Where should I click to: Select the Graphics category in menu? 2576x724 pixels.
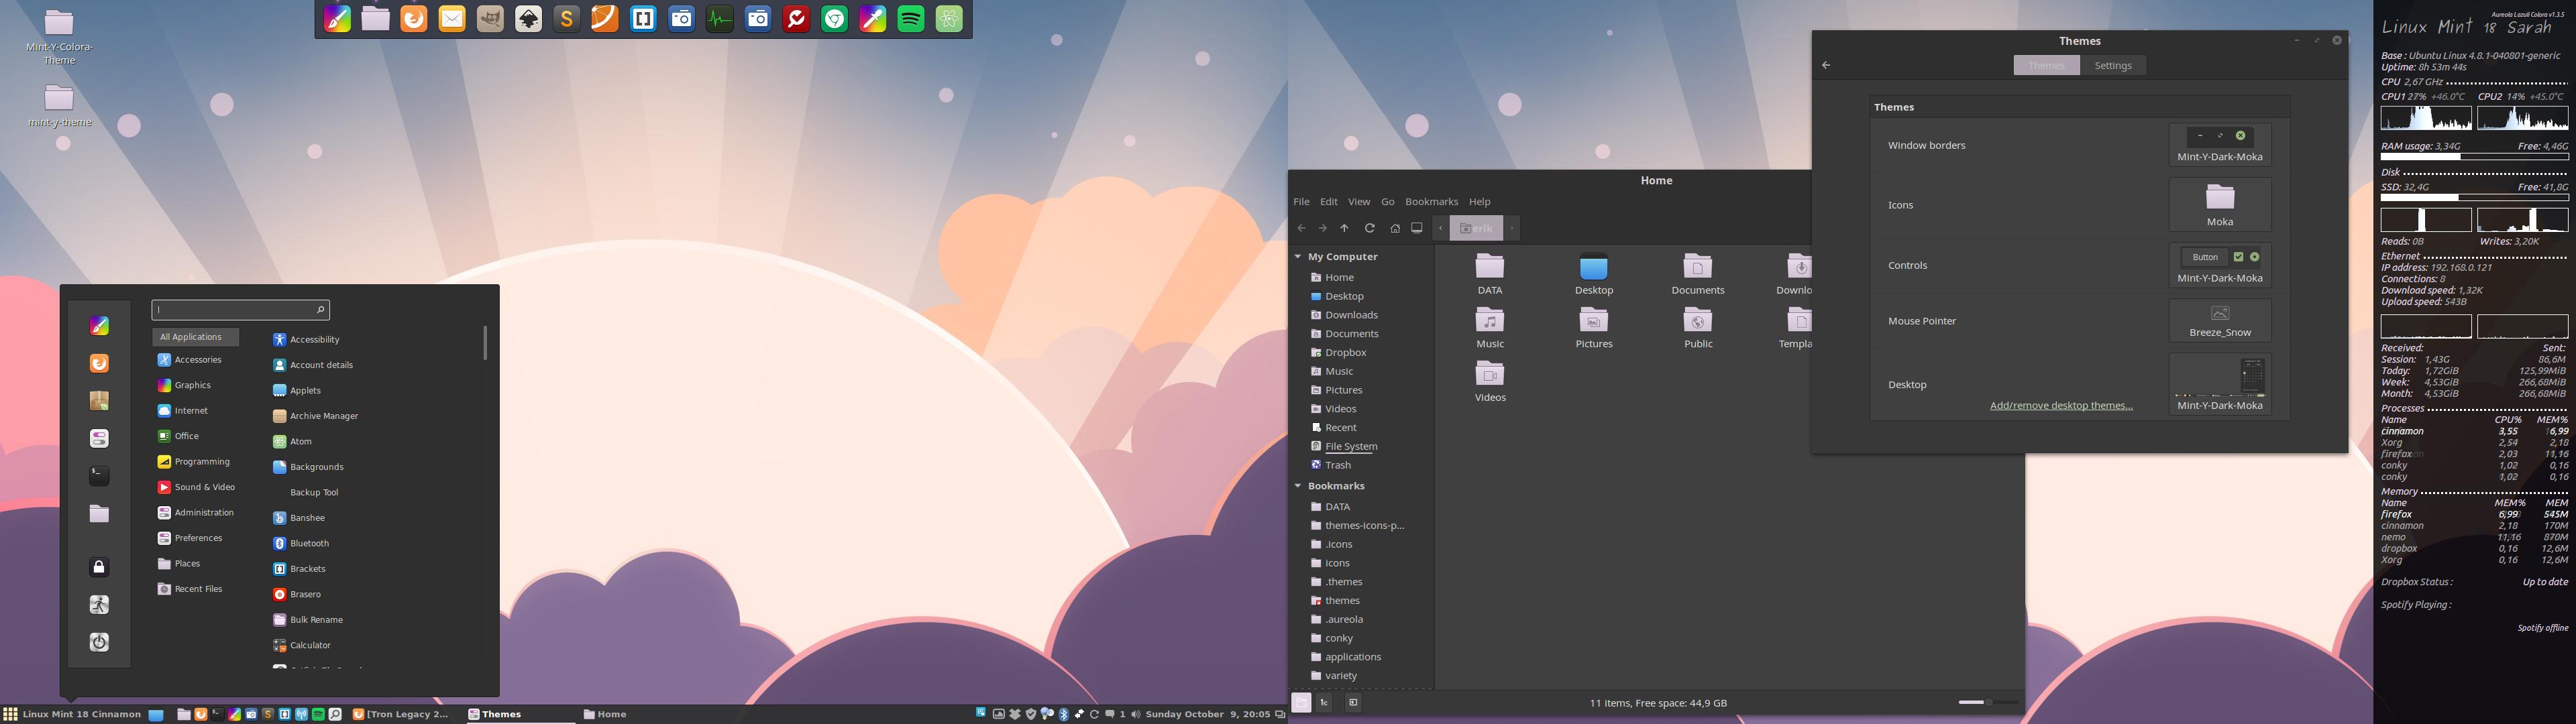193,385
